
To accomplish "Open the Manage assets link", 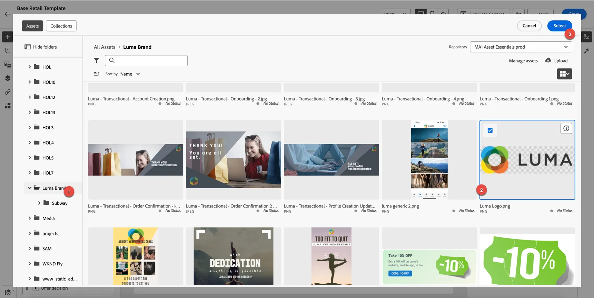I will pos(523,61).
